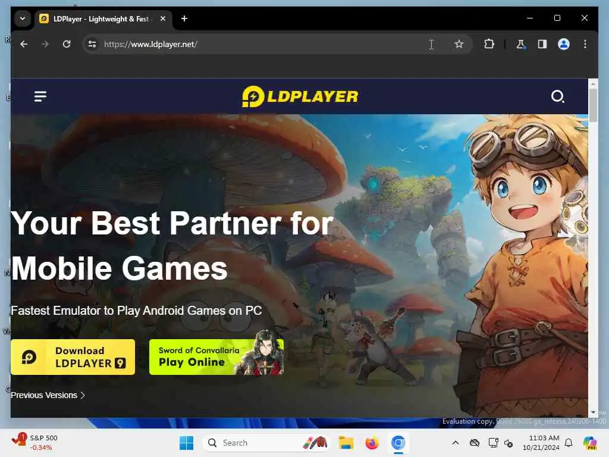Open the network status tray icon

point(493,443)
